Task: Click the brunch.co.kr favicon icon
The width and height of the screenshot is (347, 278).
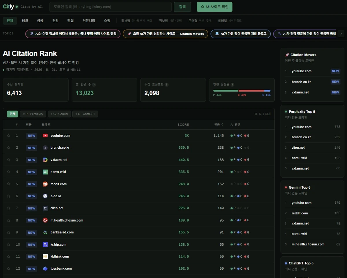Action: (45, 148)
